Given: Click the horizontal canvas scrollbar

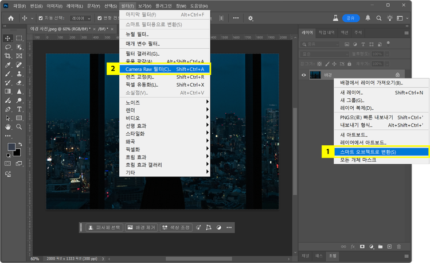Looking at the screenshot, I should (x=199, y=258).
